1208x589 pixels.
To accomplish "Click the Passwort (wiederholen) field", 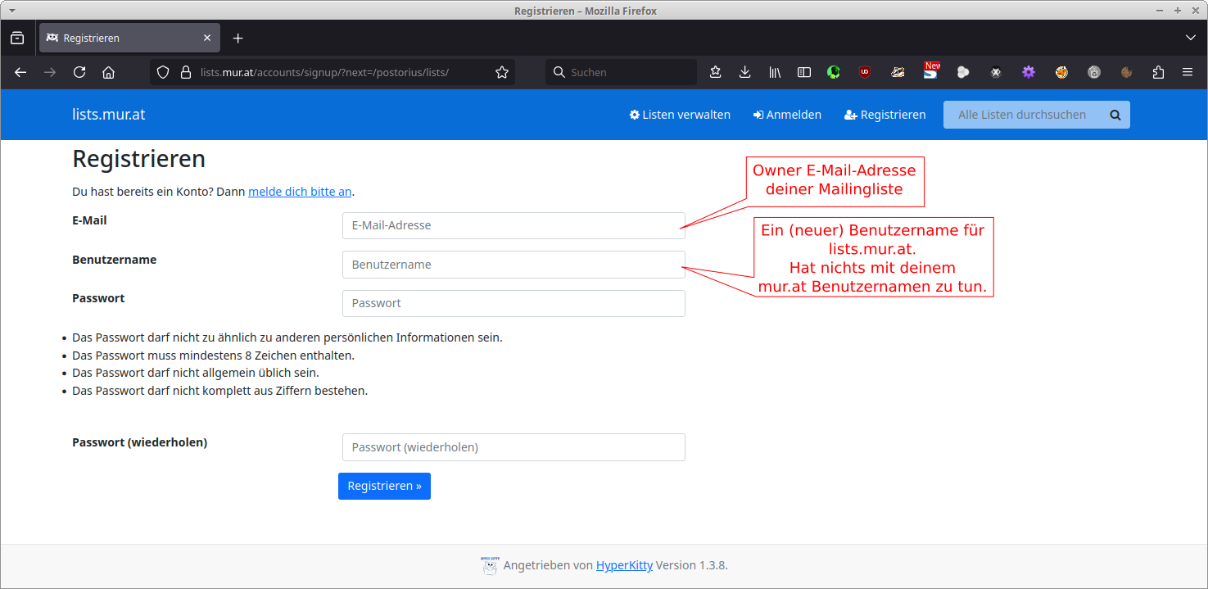I will (x=514, y=447).
